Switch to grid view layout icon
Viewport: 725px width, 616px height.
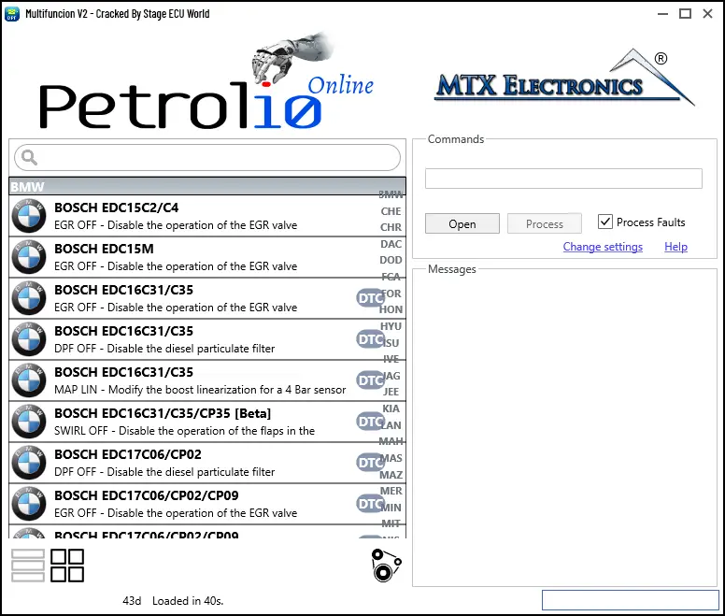(x=67, y=566)
